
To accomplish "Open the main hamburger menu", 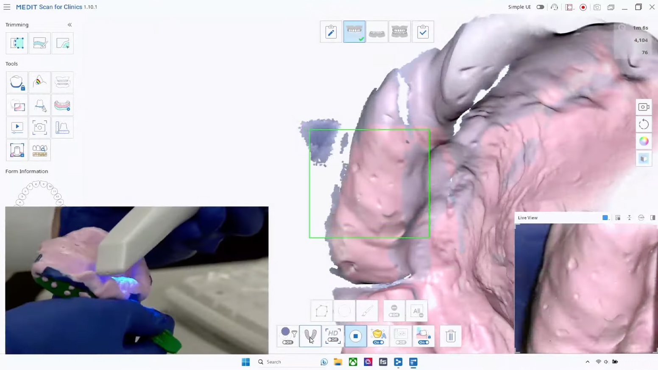I will pyautogui.click(x=7, y=7).
